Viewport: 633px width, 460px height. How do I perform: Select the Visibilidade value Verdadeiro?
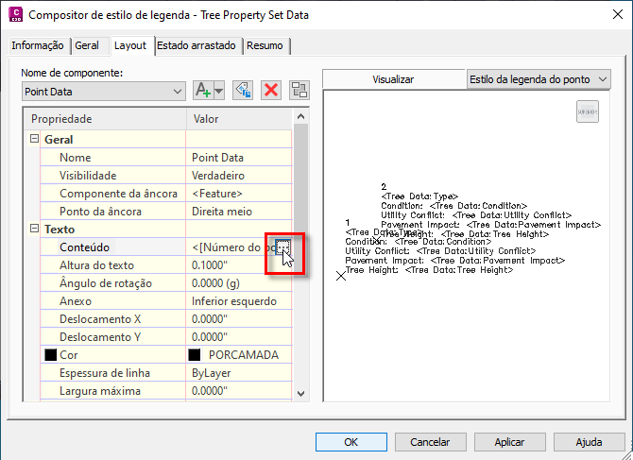[239, 176]
